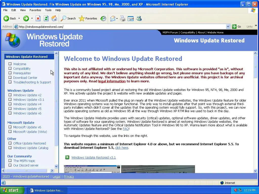
Task: Click the green arrow icon beside v3.1 link
Action: pos(67,157)
